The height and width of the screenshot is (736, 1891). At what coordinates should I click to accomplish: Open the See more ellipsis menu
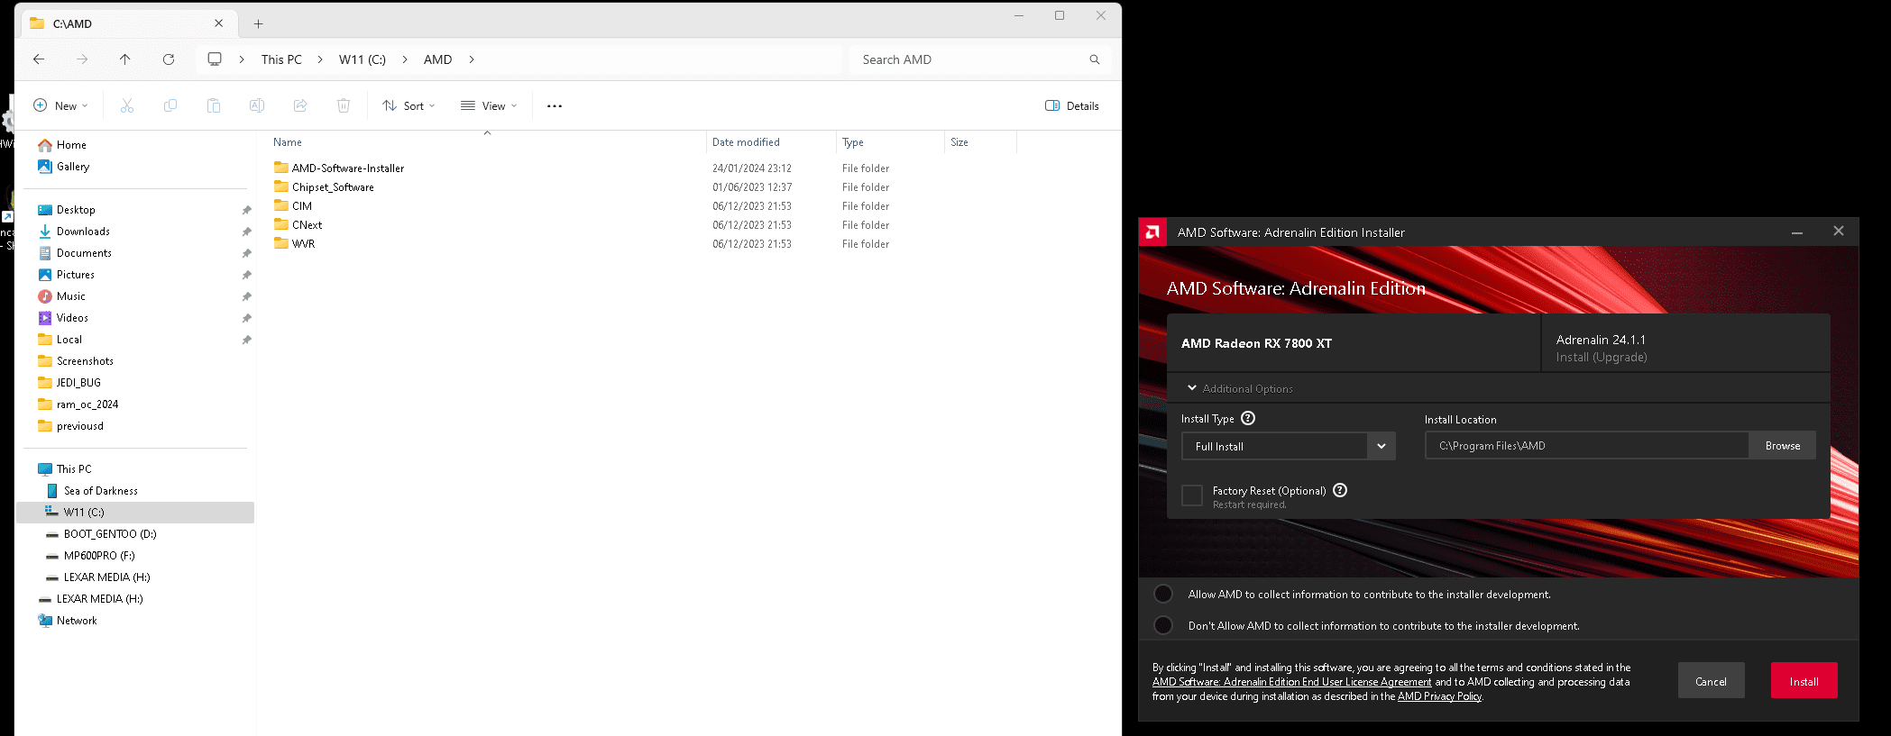pyautogui.click(x=555, y=105)
